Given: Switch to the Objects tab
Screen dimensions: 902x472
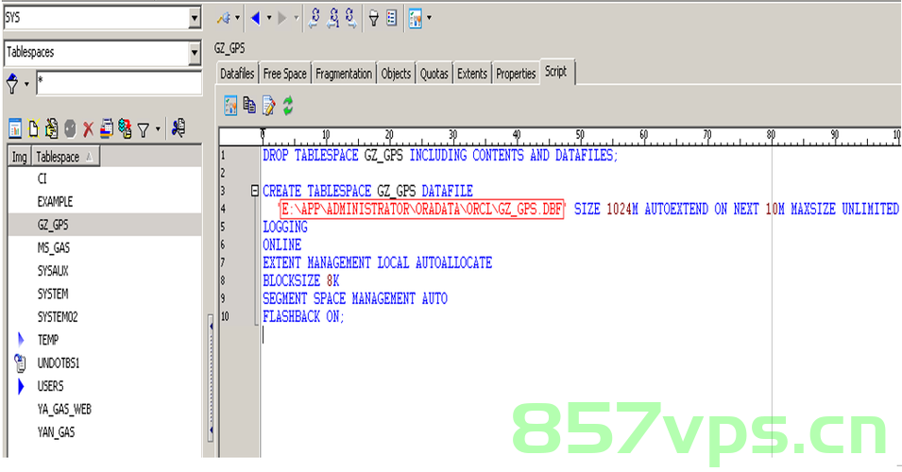Looking at the screenshot, I should pos(396,74).
